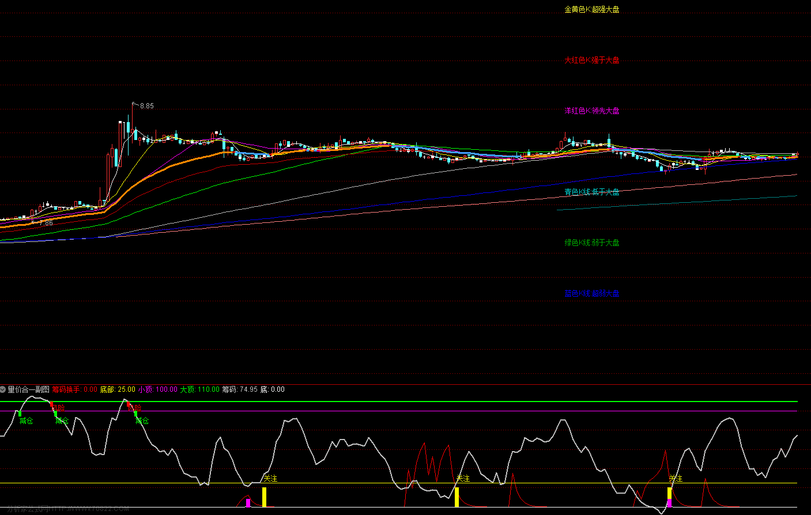Click the 关注 yellow bar stacked on magenta
Viewport: 811px width, 515px height.
[x=670, y=493]
